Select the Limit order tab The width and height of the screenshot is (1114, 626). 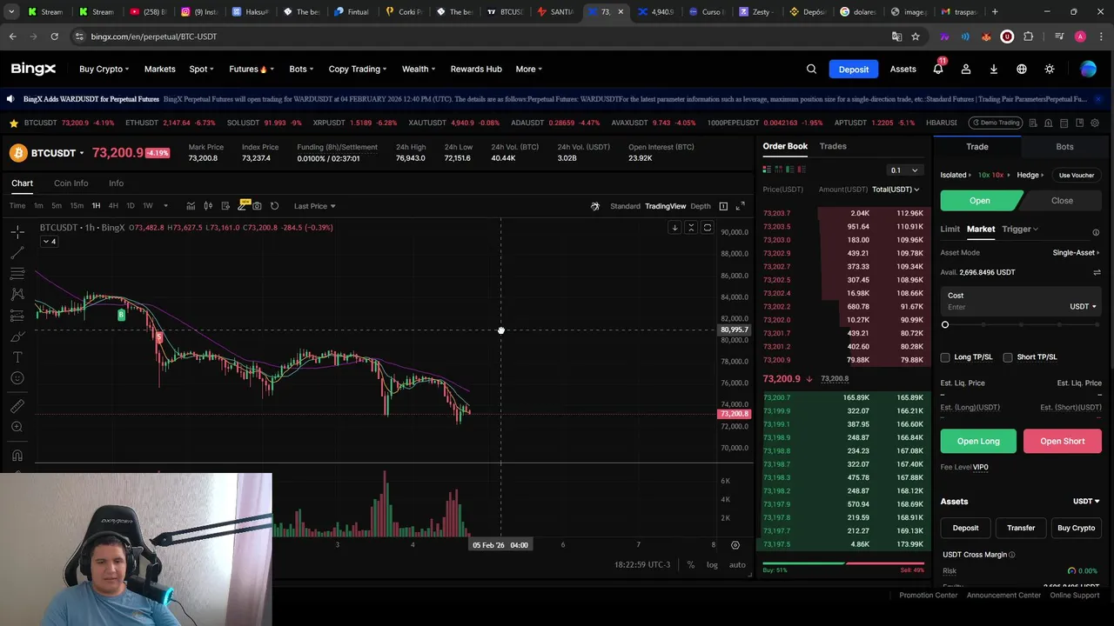(950, 229)
